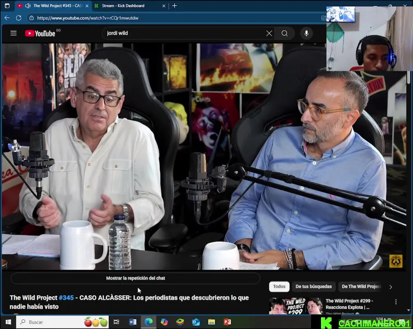Open The Wild Project #299 video thumbnail

[295, 306]
